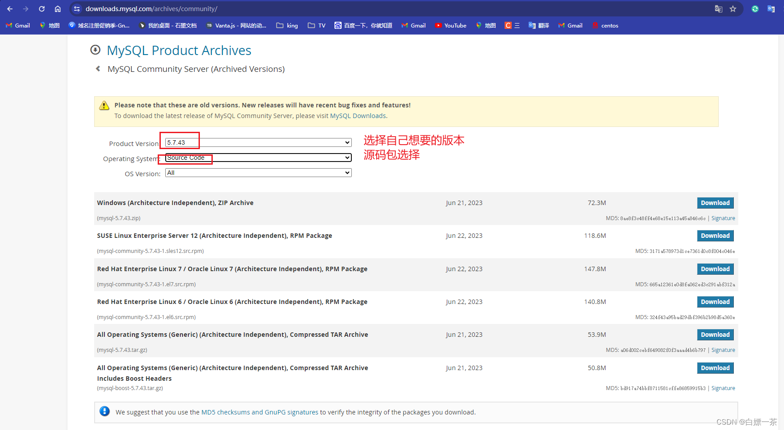Screen dimensions: 784x430
Task: Open the MySQL Downloads link
Action: 358,116
